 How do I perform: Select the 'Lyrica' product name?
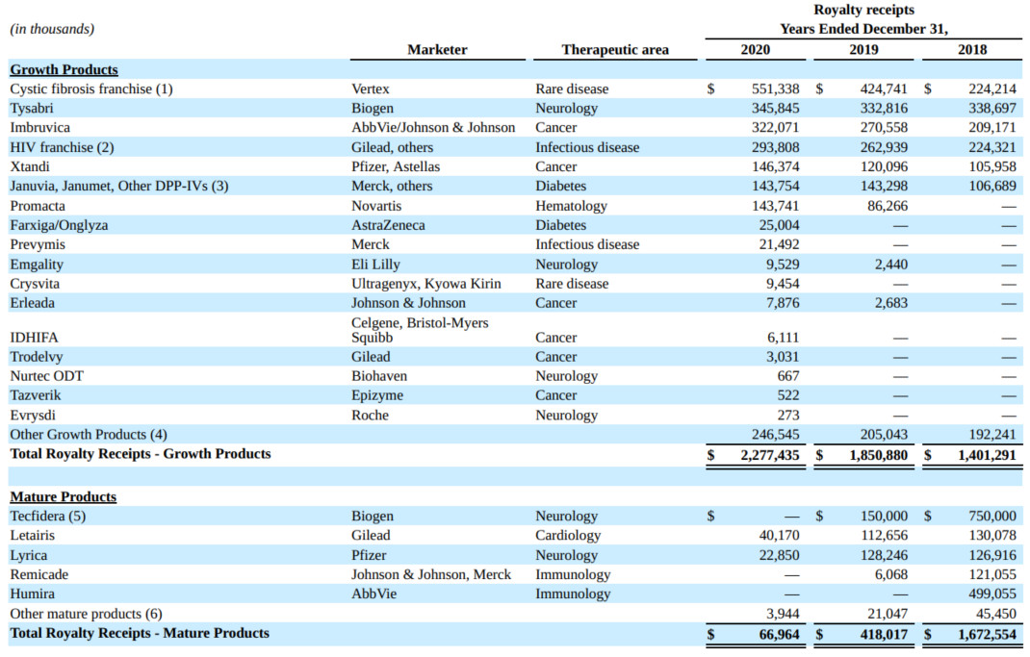[28, 555]
